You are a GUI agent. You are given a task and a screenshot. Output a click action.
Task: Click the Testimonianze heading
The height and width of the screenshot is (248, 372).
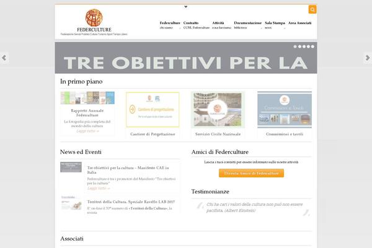(210, 192)
